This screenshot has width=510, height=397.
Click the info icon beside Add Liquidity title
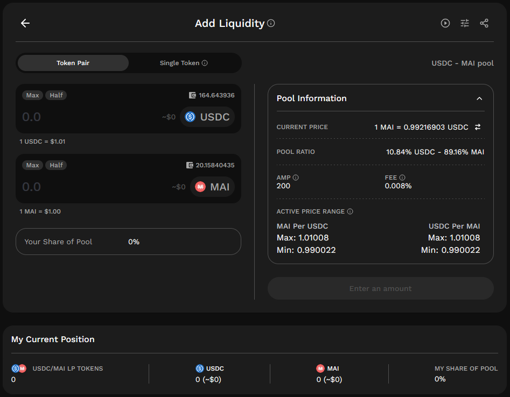(x=270, y=24)
